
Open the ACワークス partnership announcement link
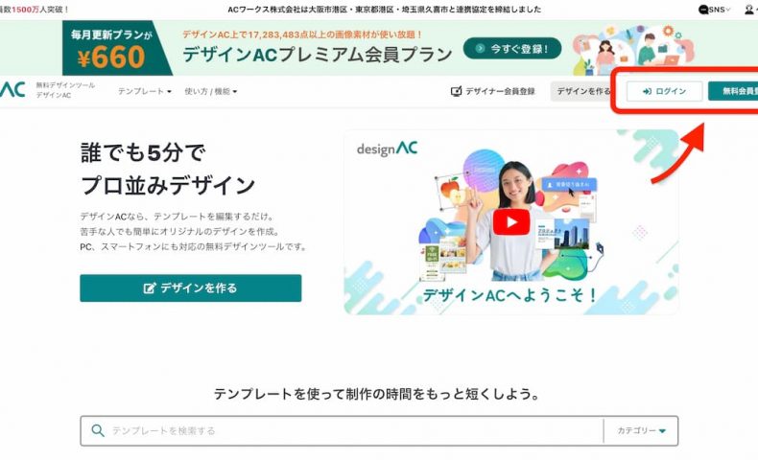(x=385, y=10)
